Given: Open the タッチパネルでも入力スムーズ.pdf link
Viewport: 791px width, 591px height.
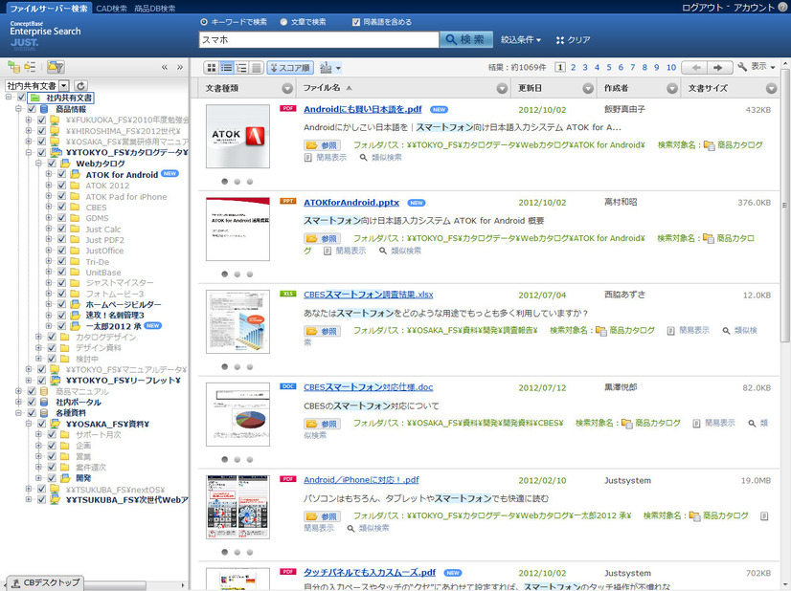Looking at the screenshot, I should (x=370, y=573).
